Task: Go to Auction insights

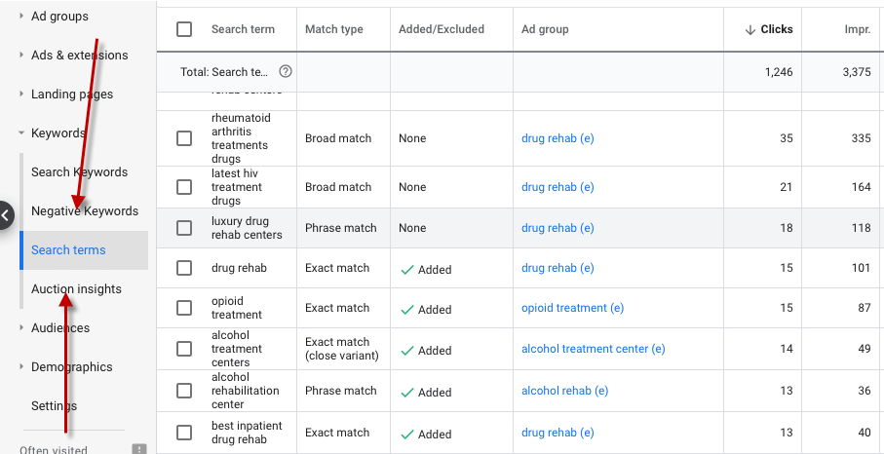Action: [x=76, y=289]
